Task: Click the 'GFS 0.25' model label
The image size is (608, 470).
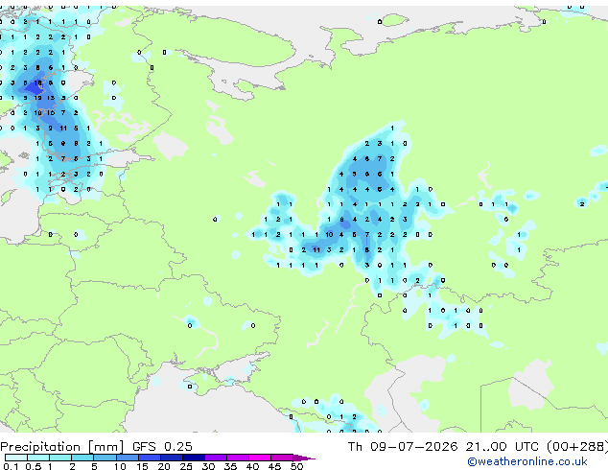Action: [162, 447]
